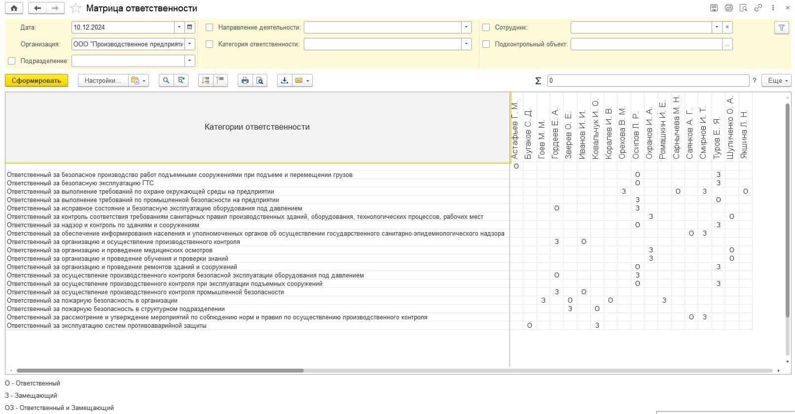
Task: Click the find next icon
Action: coord(181,80)
